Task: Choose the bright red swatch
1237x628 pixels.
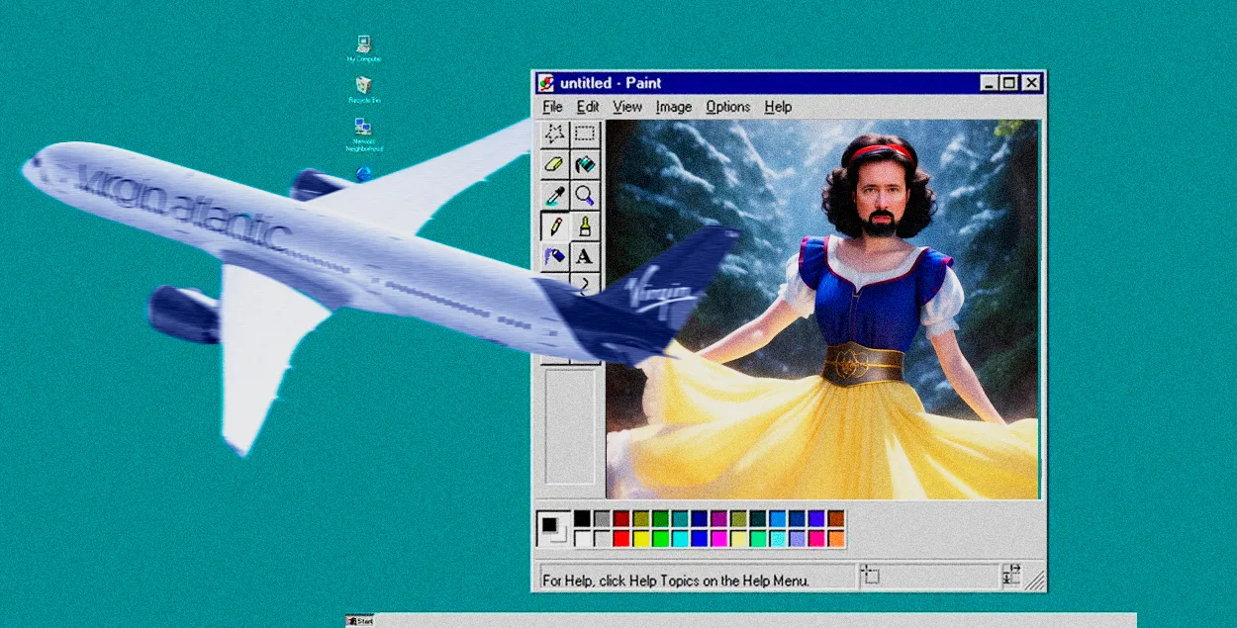Action: coord(621,539)
